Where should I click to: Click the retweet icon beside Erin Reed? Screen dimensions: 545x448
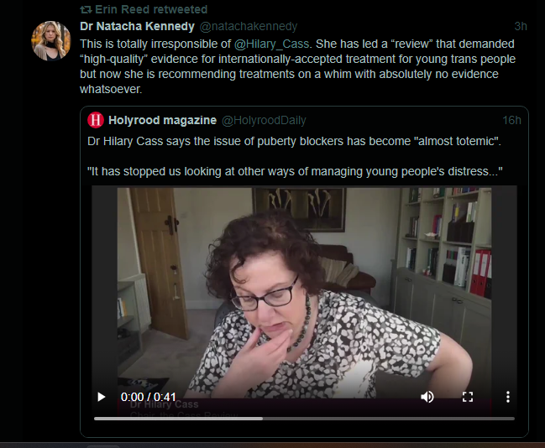pyautogui.click(x=86, y=9)
